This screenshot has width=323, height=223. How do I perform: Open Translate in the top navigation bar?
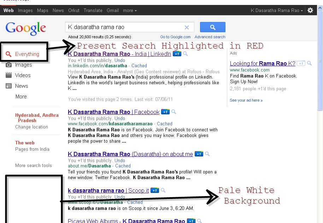click(93, 11)
